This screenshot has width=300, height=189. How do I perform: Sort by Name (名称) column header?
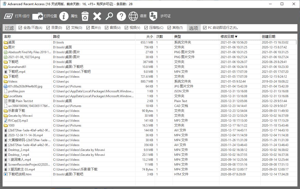(x=8, y=37)
